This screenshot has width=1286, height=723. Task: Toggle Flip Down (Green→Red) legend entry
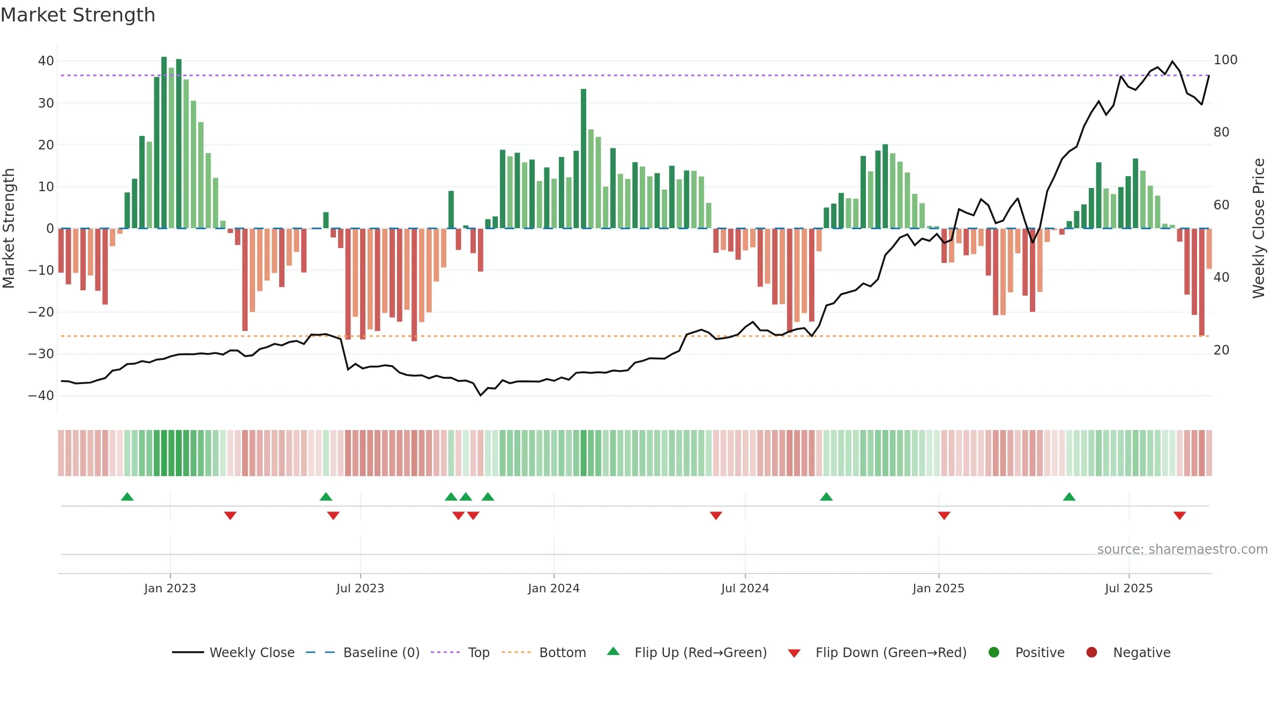pyautogui.click(x=877, y=652)
